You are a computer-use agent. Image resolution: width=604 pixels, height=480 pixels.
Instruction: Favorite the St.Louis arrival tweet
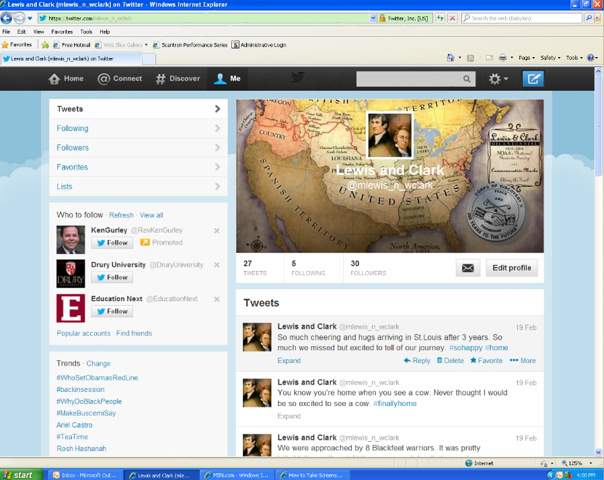click(486, 361)
